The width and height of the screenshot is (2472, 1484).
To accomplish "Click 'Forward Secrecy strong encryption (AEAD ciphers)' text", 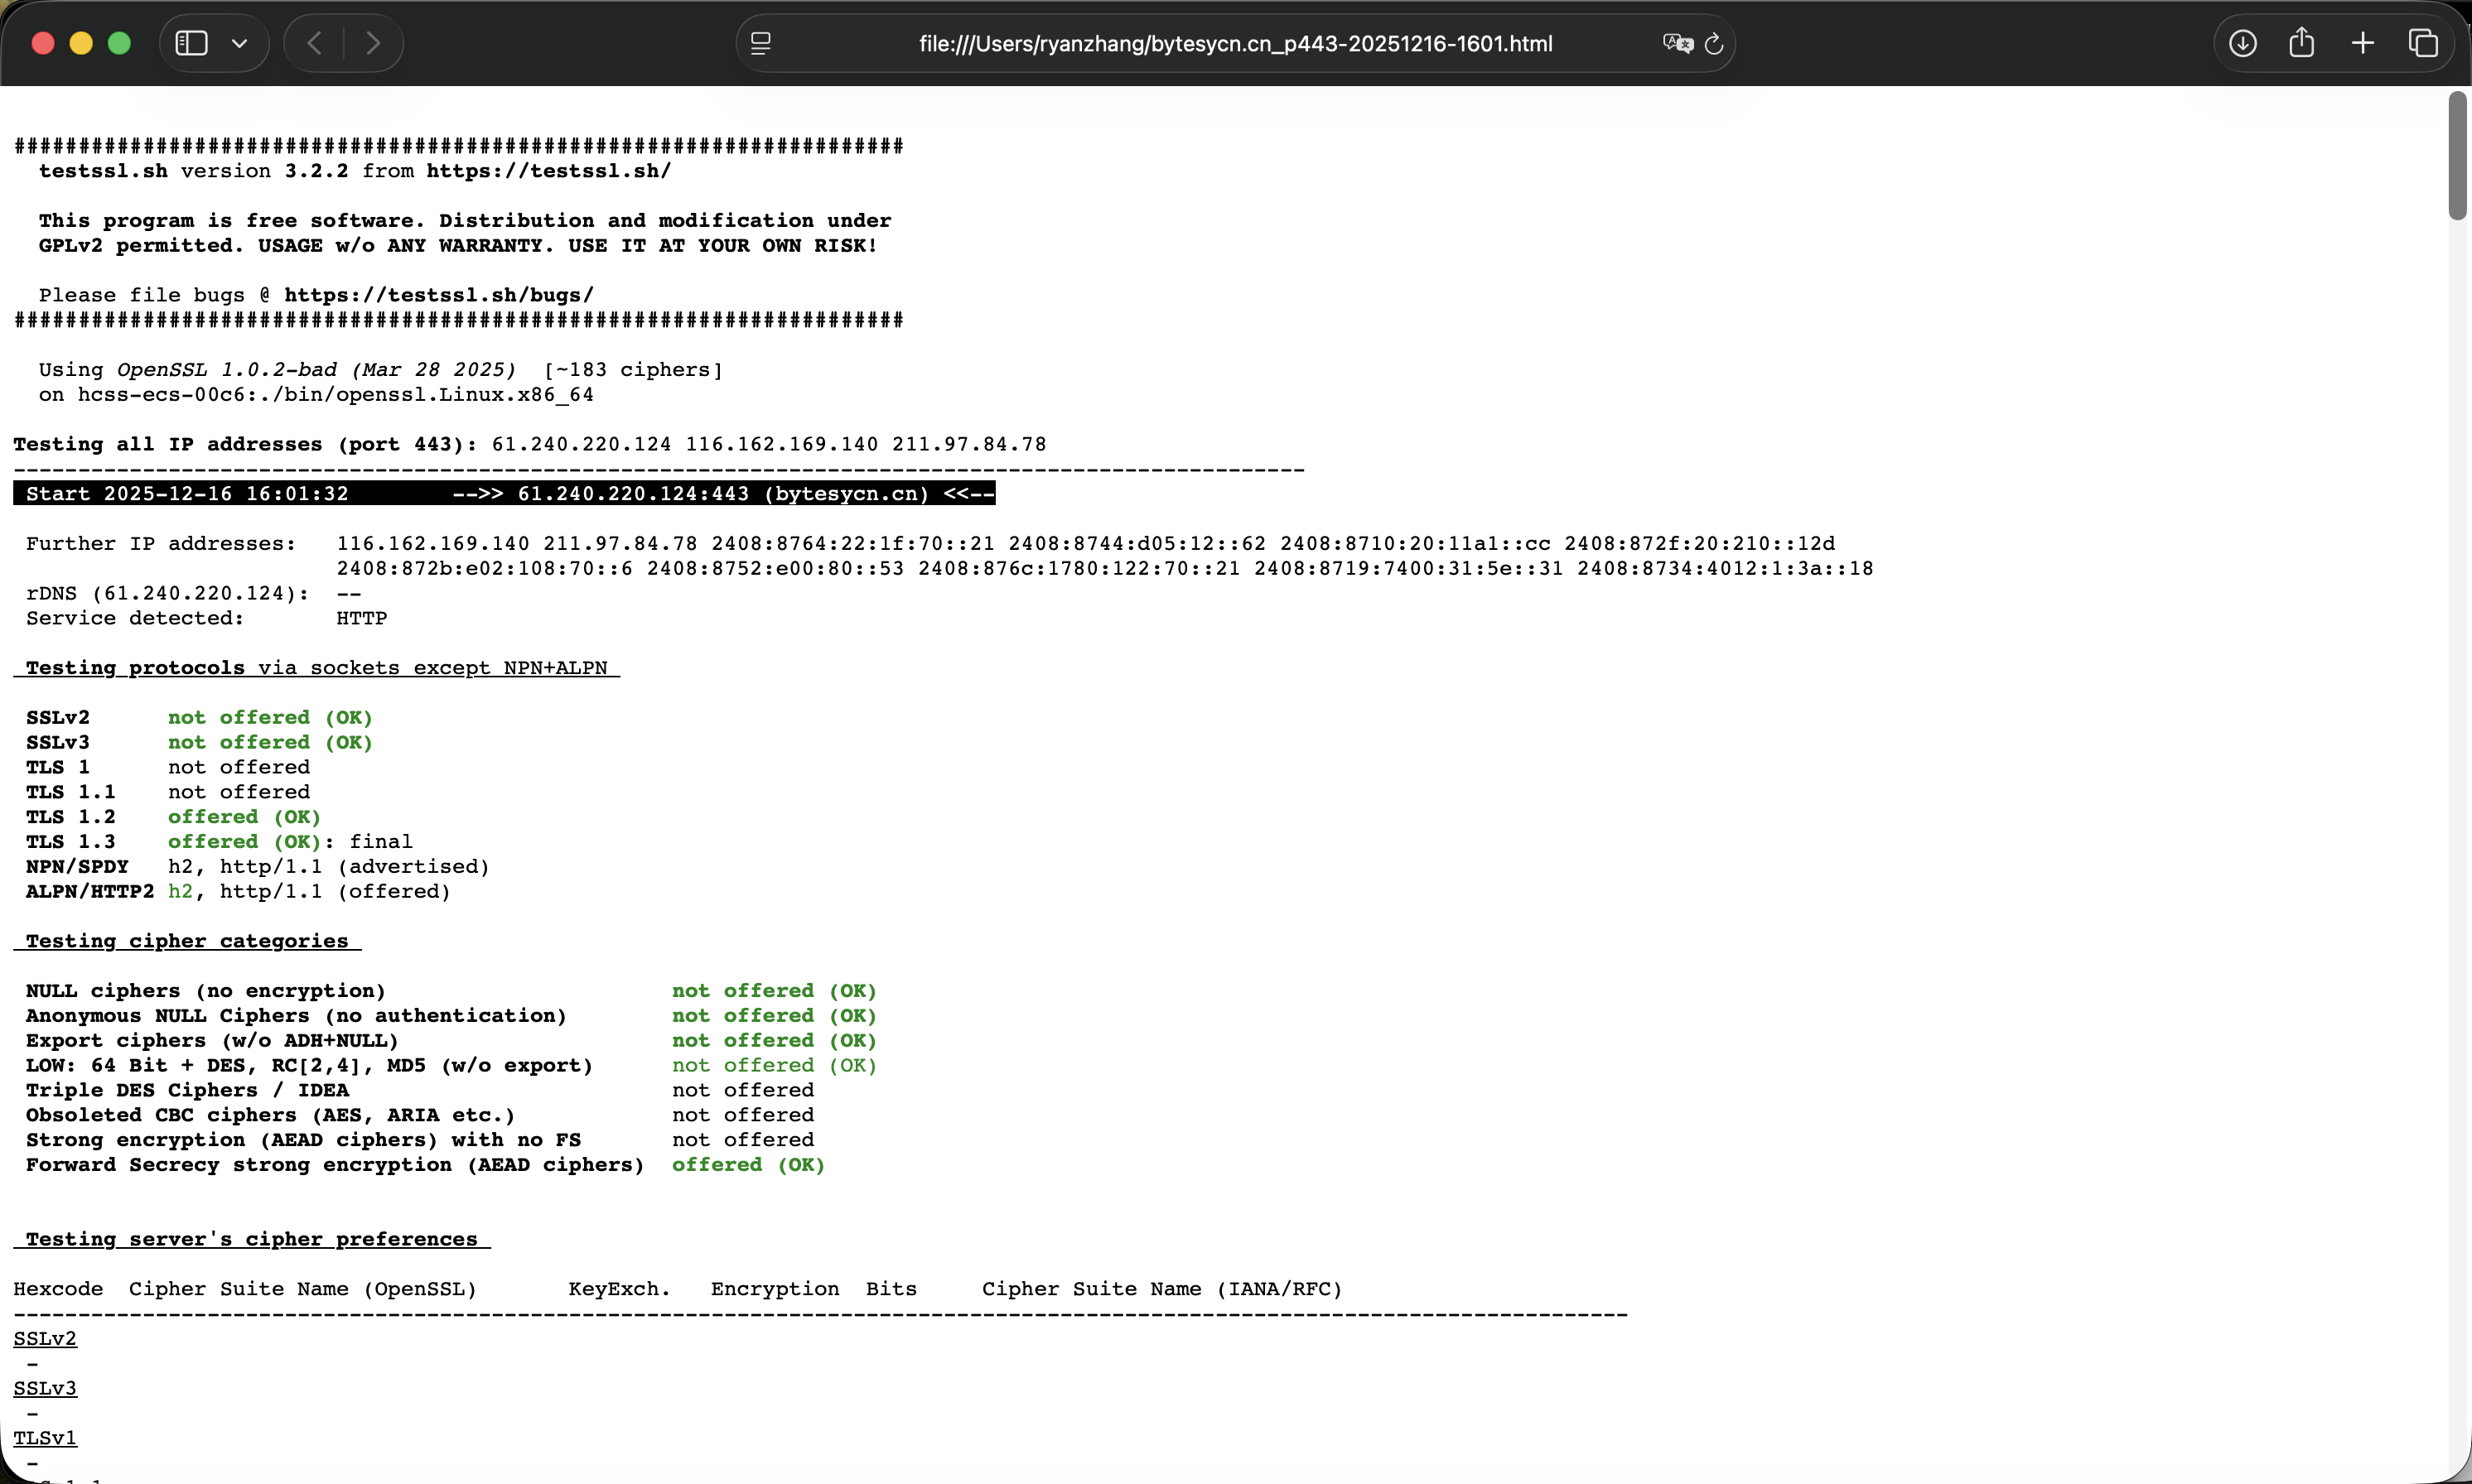I will point(336,1165).
